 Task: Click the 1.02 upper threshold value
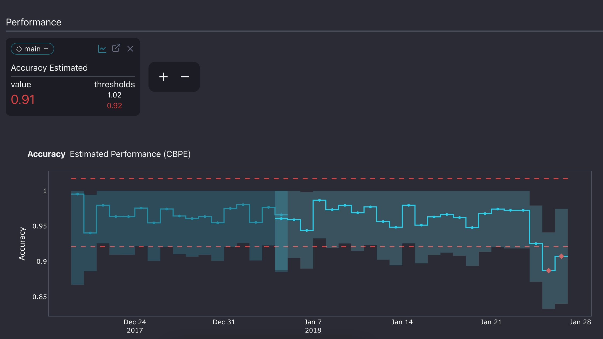point(114,95)
